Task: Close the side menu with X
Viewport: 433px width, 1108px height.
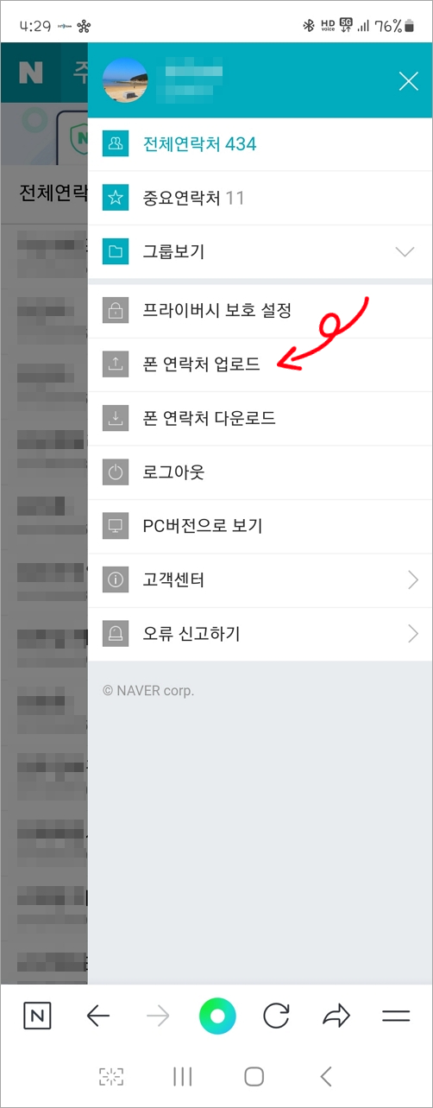Action: pyautogui.click(x=408, y=81)
